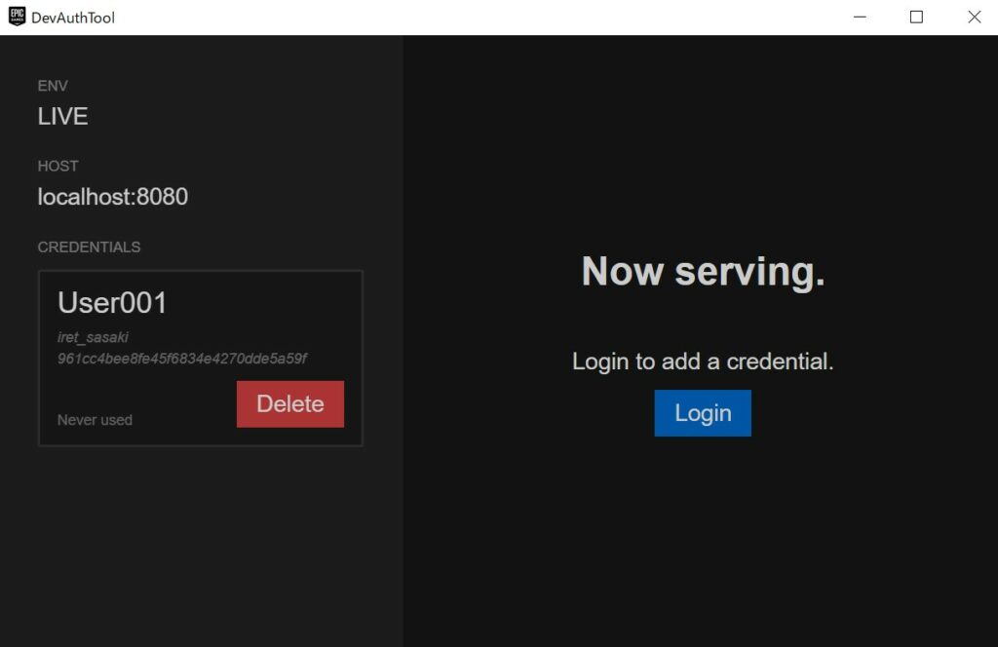The height and width of the screenshot is (647, 998).
Task: Click the HOST value localhost:8080
Action: pos(113,197)
